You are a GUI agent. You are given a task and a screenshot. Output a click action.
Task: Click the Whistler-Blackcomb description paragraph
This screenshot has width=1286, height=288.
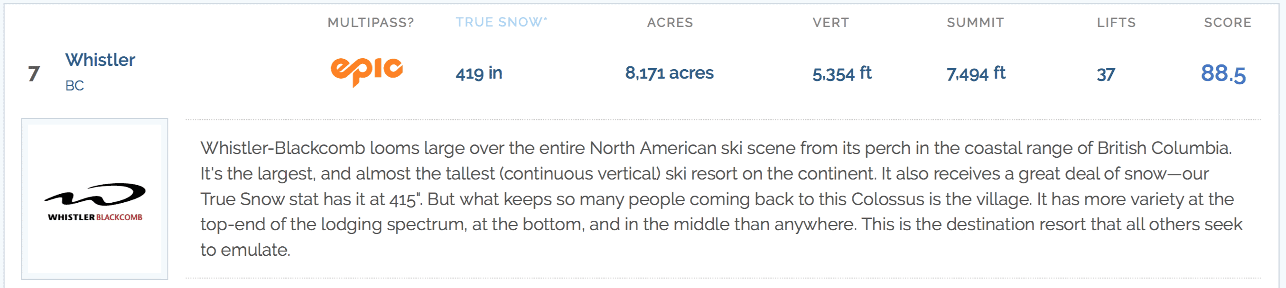click(x=721, y=199)
